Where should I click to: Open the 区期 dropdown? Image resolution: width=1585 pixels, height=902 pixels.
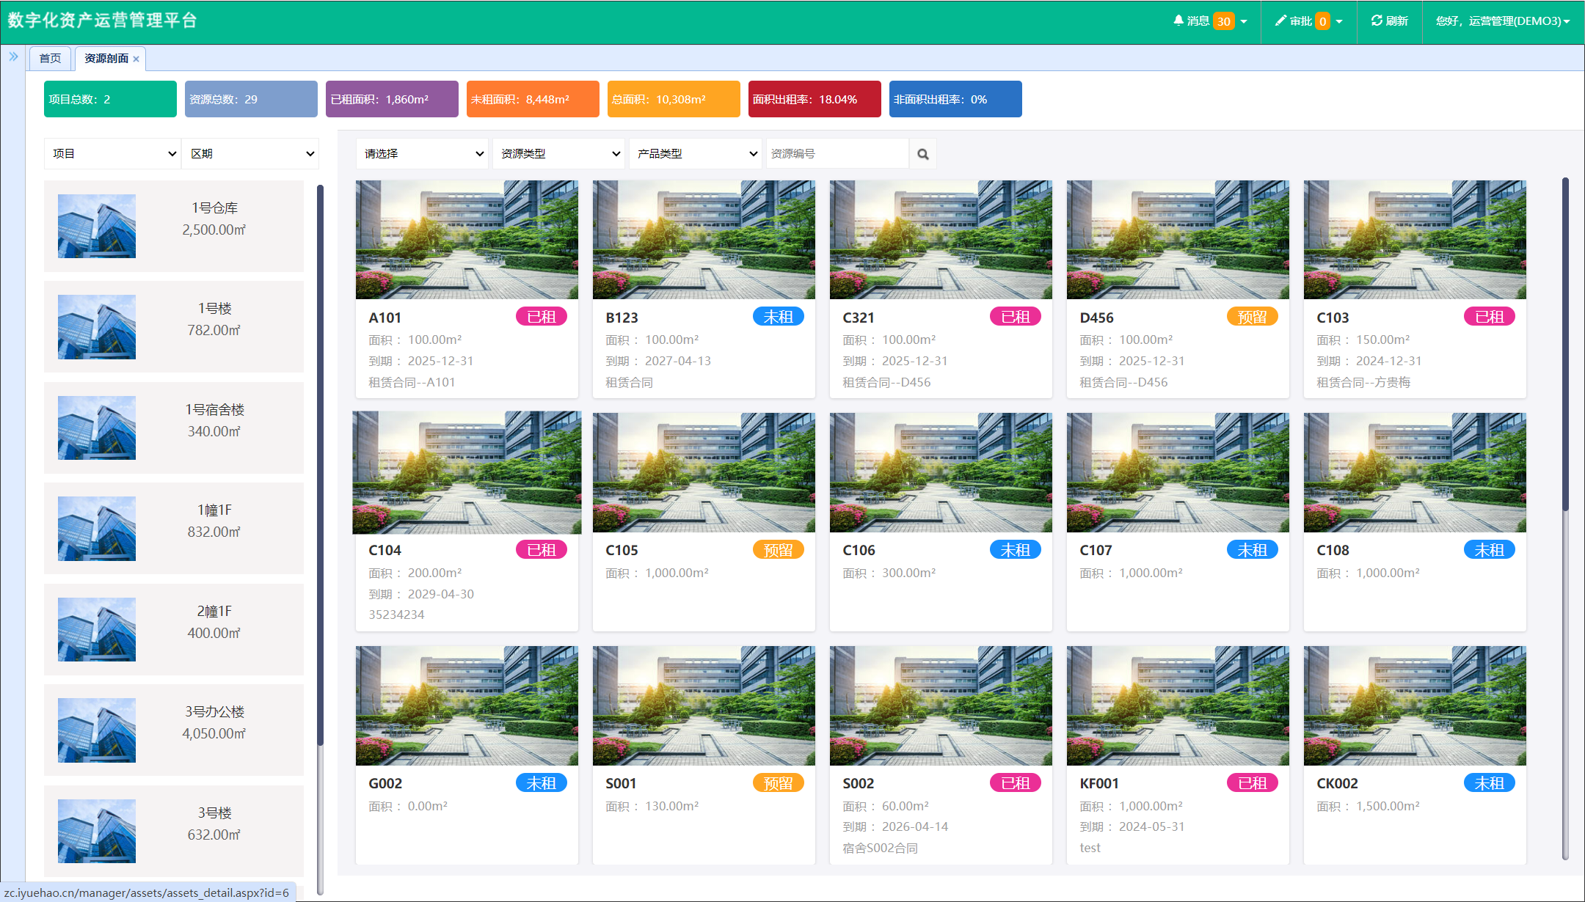click(250, 154)
